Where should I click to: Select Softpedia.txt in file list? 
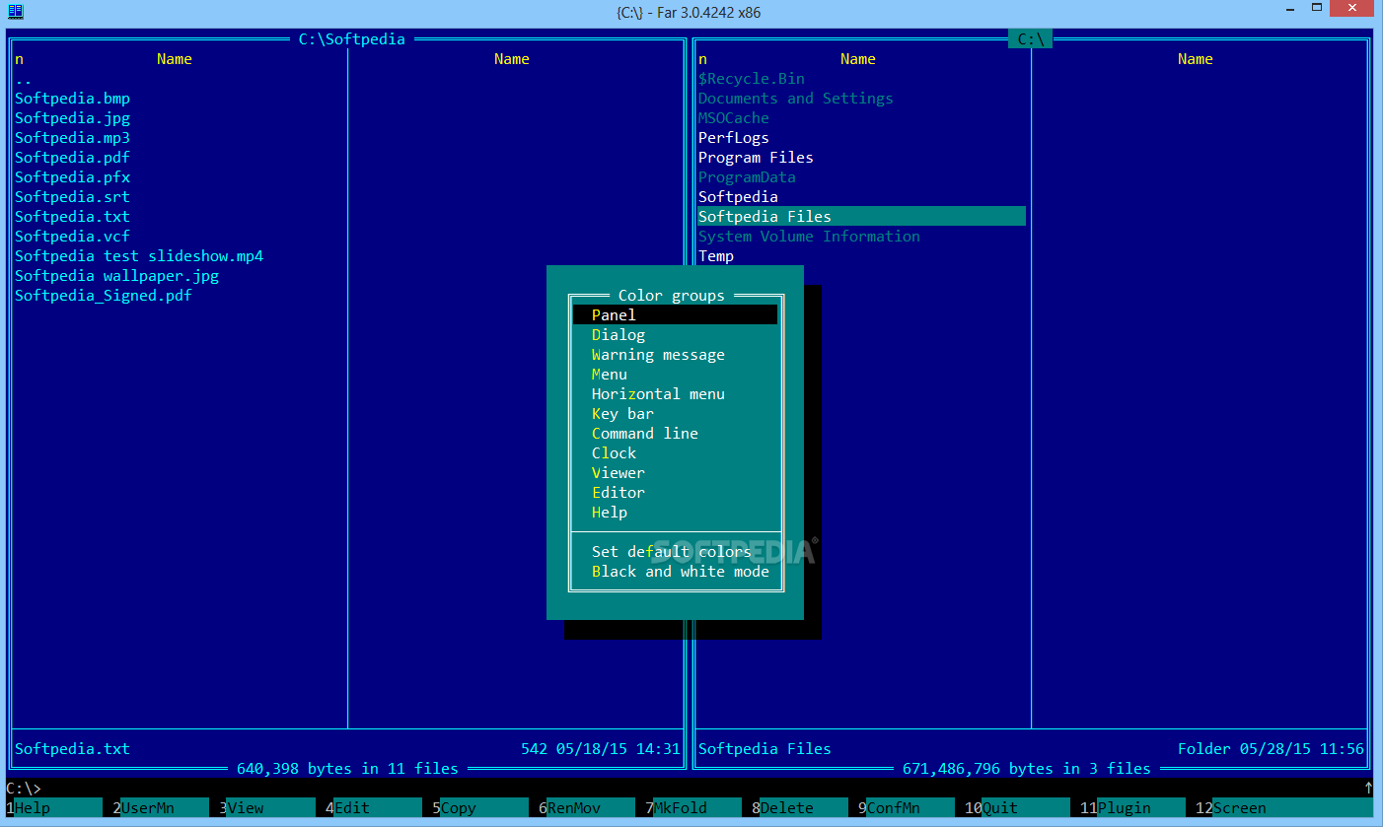point(72,216)
